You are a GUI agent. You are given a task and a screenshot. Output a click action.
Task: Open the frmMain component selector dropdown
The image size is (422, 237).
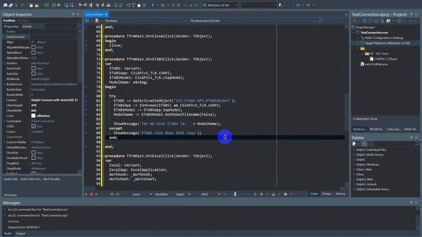click(x=79, y=20)
